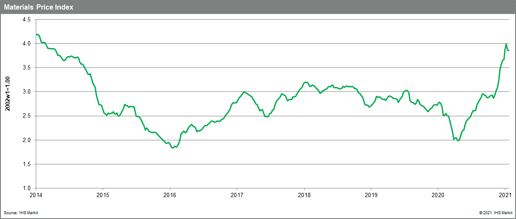Select the 3.0 label on the vertical axis

pyautogui.click(x=25, y=92)
